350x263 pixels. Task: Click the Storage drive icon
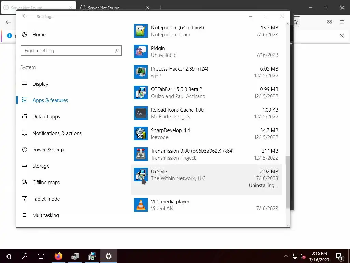tap(25, 166)
